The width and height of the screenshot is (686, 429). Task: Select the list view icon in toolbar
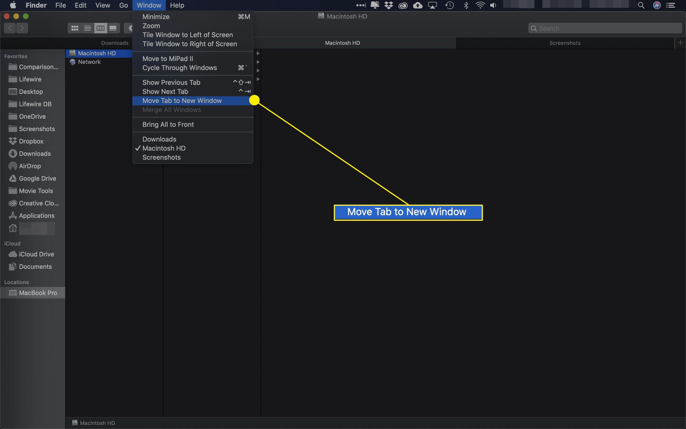point(87,28)
